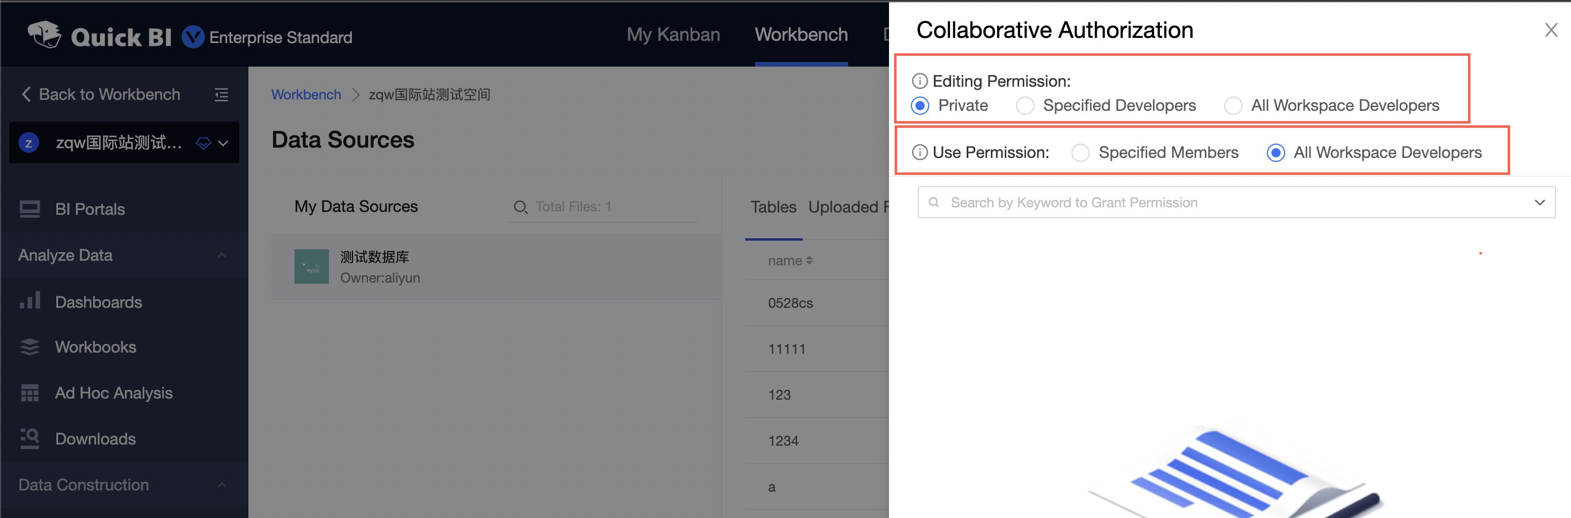The width and height of the screenshot is (1571, 518).
Task: Select Private editing permission
Action: point(920,106)
